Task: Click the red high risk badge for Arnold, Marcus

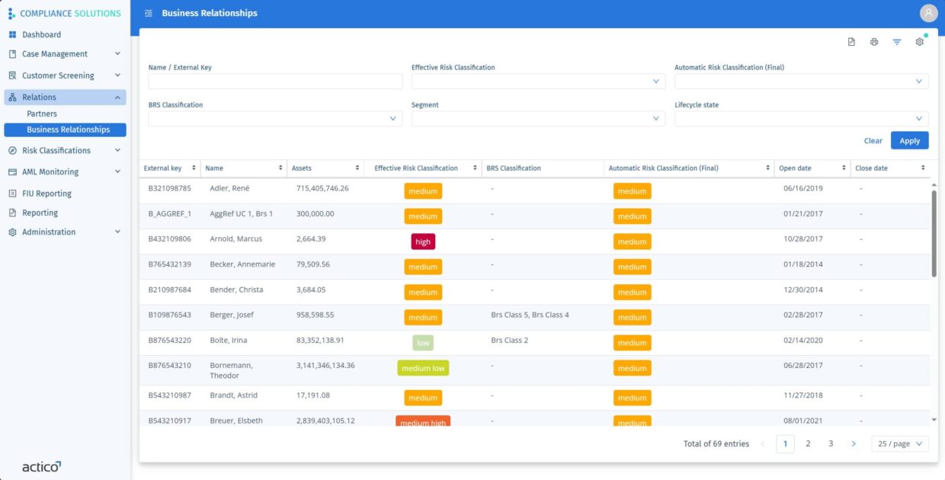Action: 423,241
